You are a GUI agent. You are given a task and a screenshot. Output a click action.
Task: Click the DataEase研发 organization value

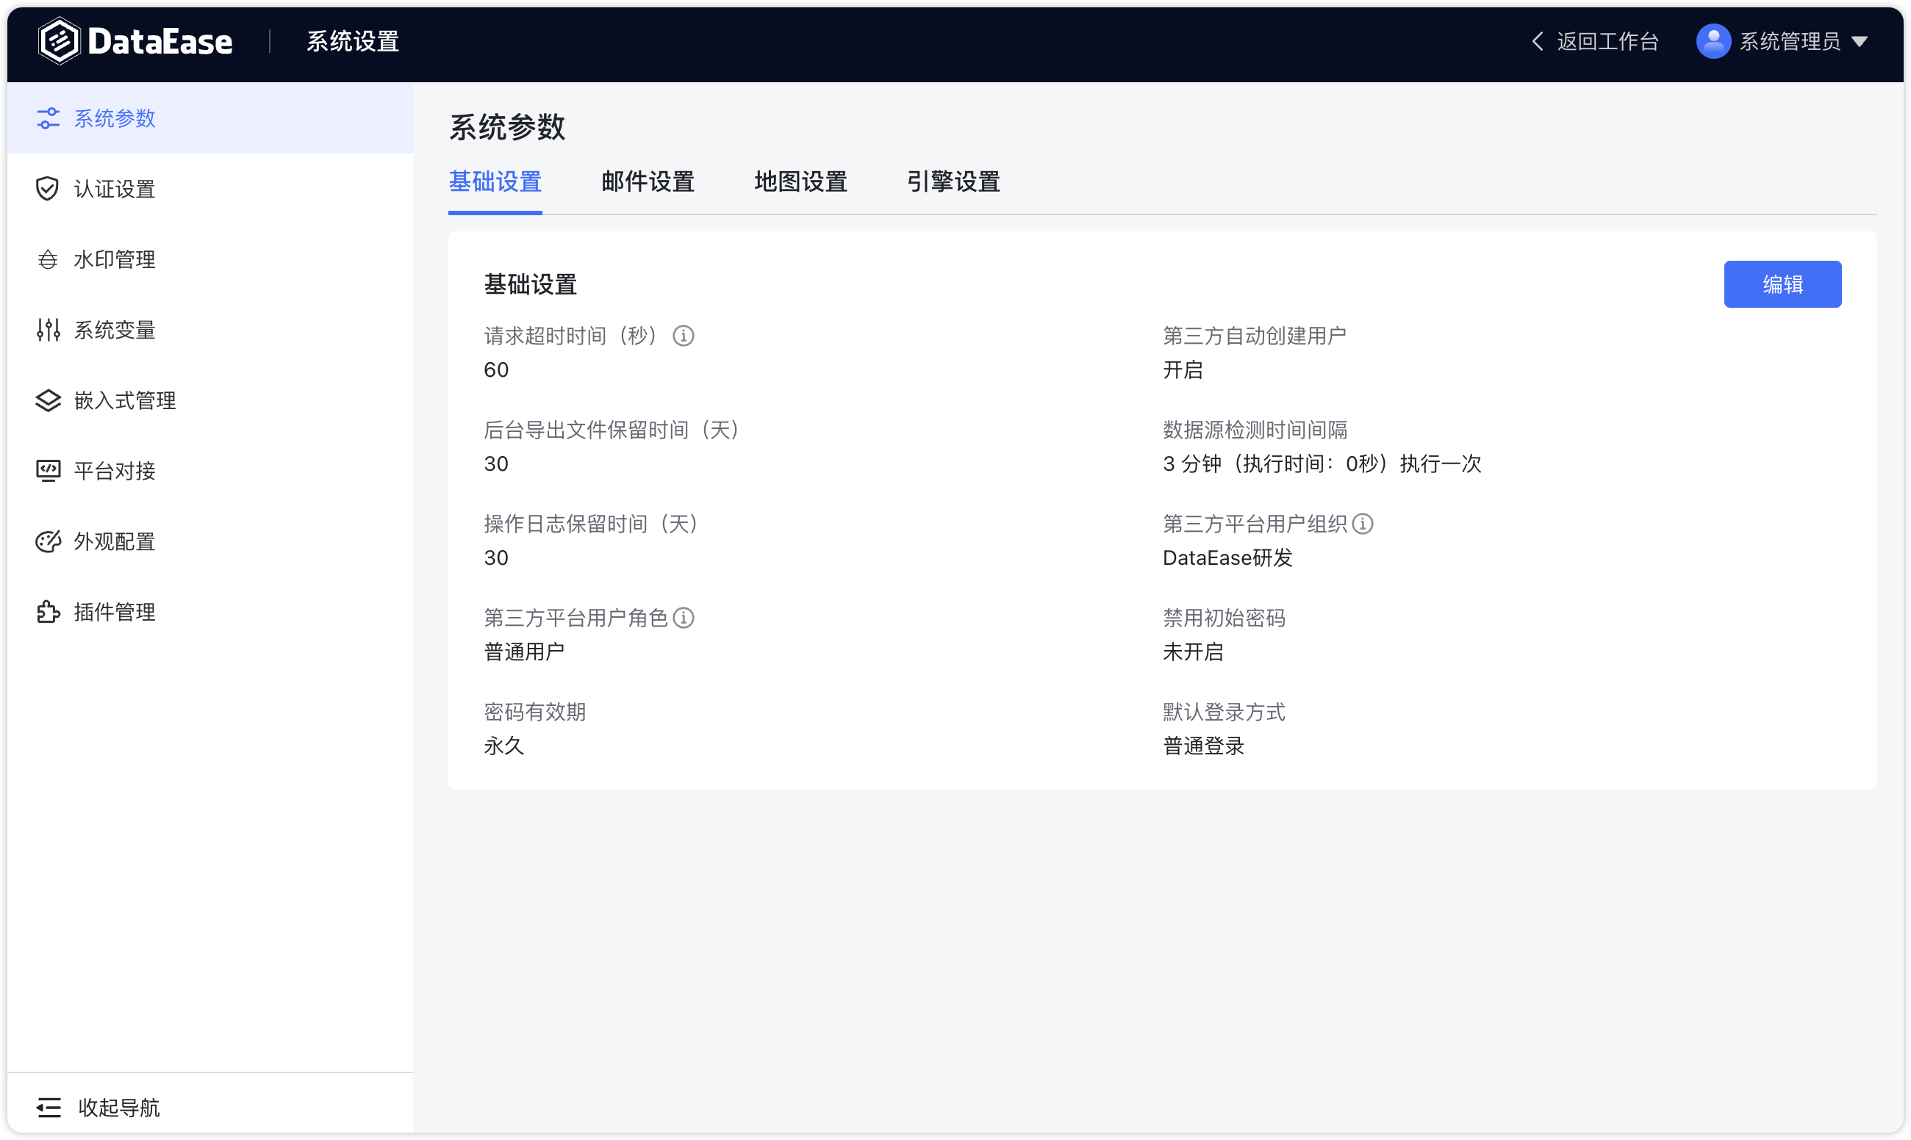tap(1227, 558)
